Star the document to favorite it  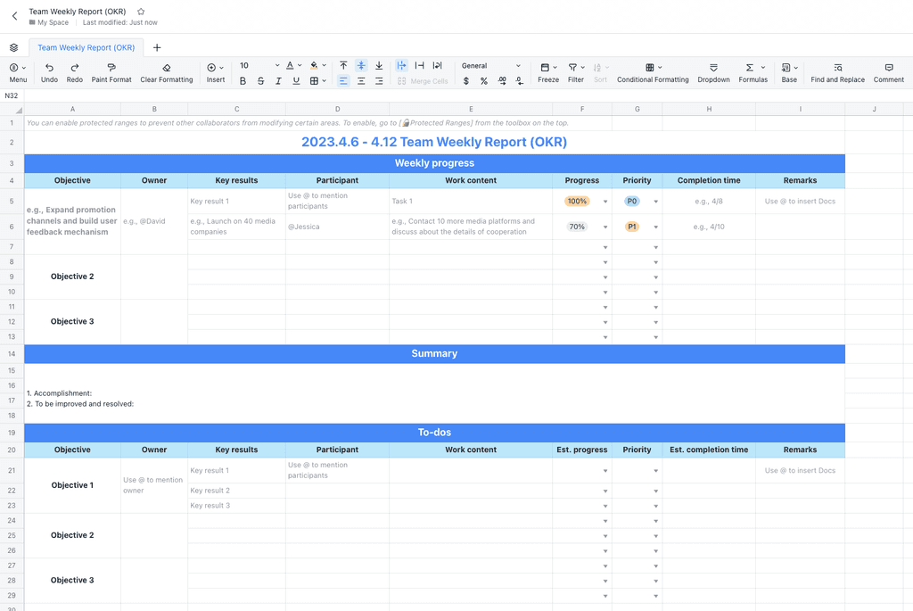(x=140, y=12)
